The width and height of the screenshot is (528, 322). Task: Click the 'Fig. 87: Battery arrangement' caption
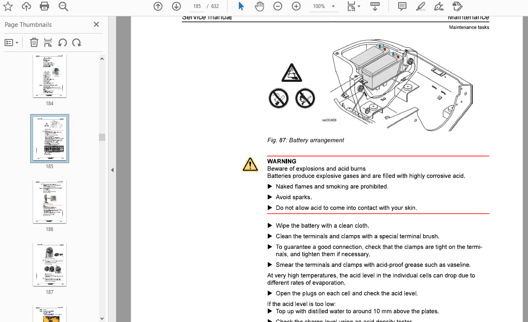(305, 140)
